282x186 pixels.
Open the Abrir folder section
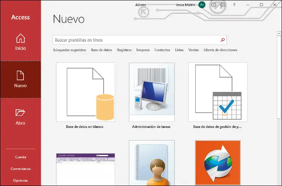tap(20, 117)
